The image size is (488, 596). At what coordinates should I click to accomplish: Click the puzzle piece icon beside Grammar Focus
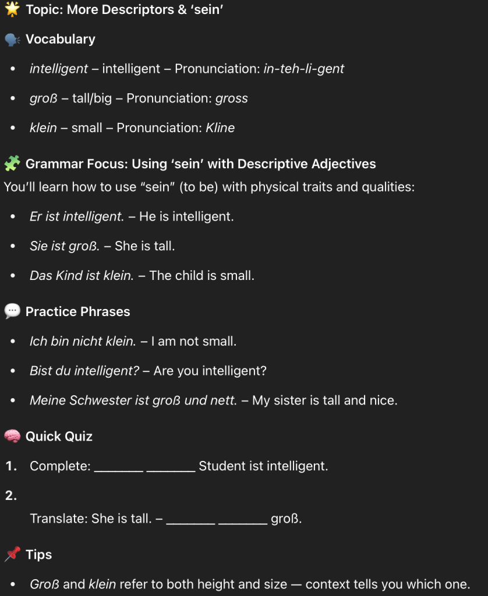pyautogui.click(x=12, y=164)
